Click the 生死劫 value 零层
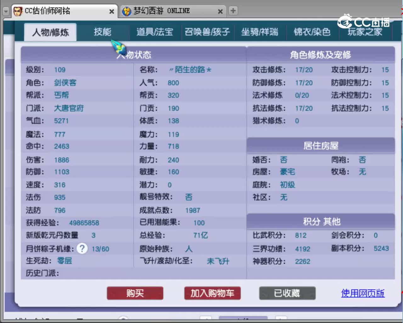Viewport: 403px width, 323px height. pyautogui.click(x=65, y=260)
